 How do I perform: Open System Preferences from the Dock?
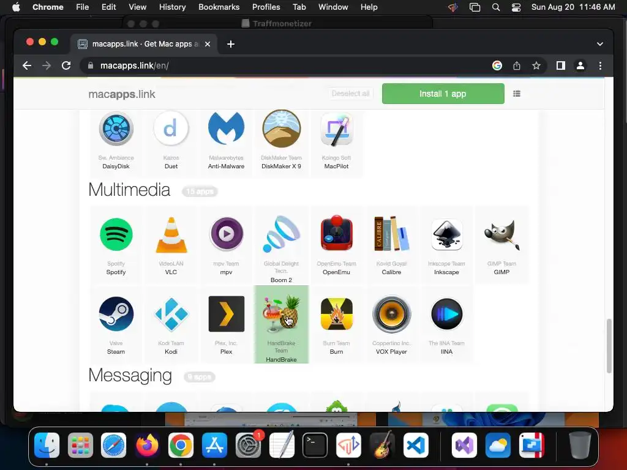tap(248, 445)
